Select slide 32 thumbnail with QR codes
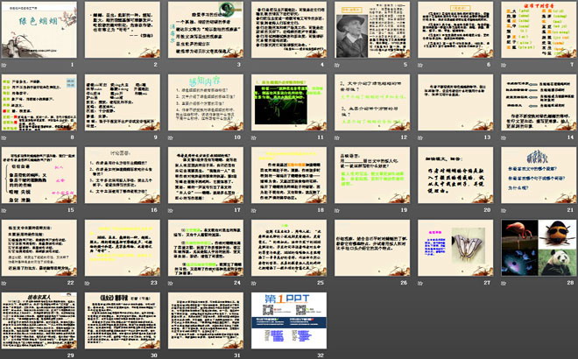This screenshot has height=359, width=578. tap(289, 320)
